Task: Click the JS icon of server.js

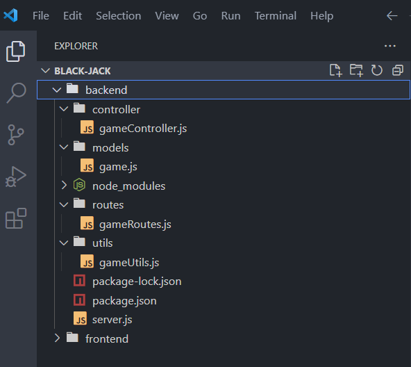Action: [81, 318]
